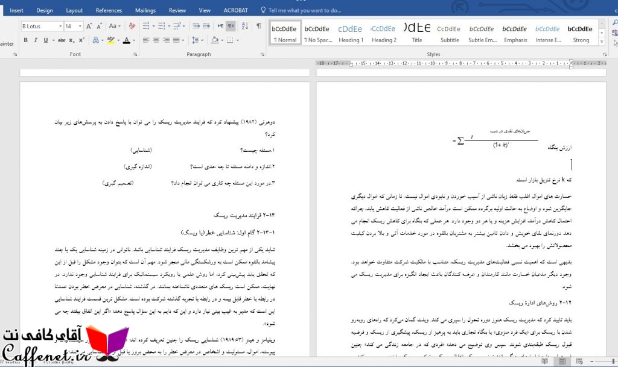Increase paragraph indent
Screen dimensions: 618x367
pyautogui.click(x=206, y=27)
